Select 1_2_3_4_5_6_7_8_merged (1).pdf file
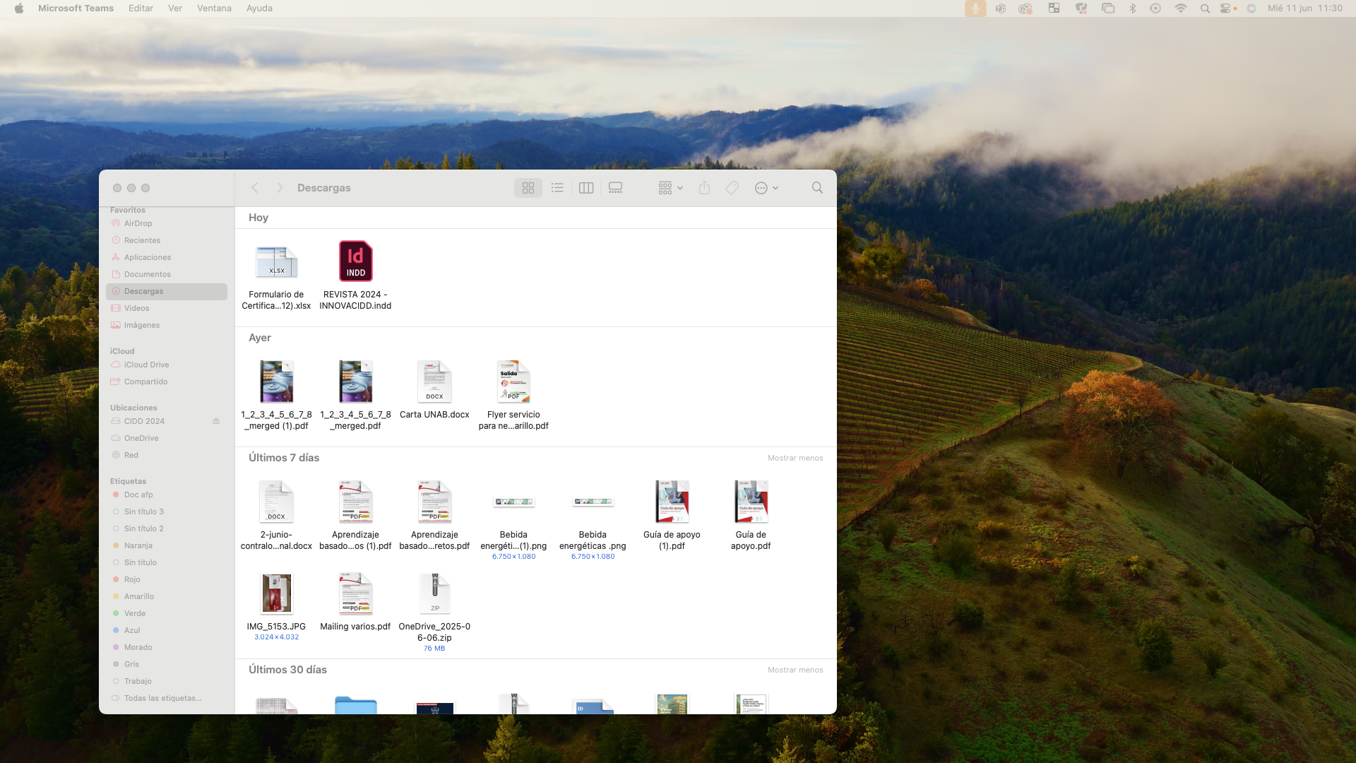The width and height of the screenshot is (1356, 763). (276, 396)
